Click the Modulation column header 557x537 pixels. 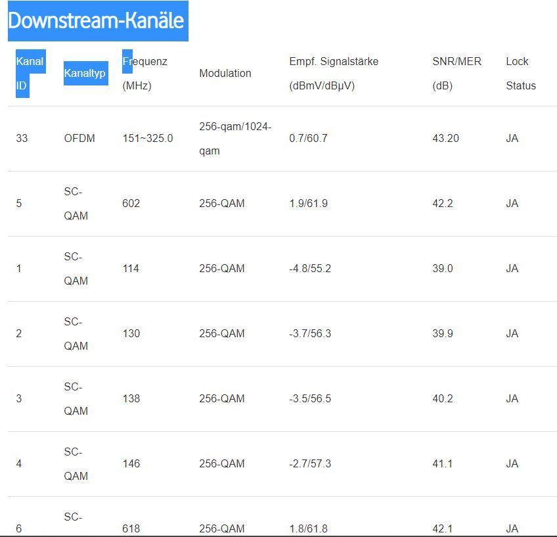click(x=225, y=73)
